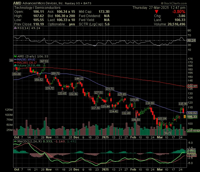Click the 106.33 last price axis tag
This screenshot has height=172, width=200.
point(192,117)
